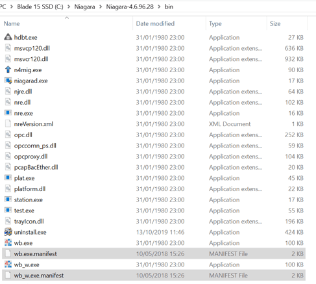316x284 pixels.
Task: Click the wb_w.exe workbench icon
Action: pos(8,265)
